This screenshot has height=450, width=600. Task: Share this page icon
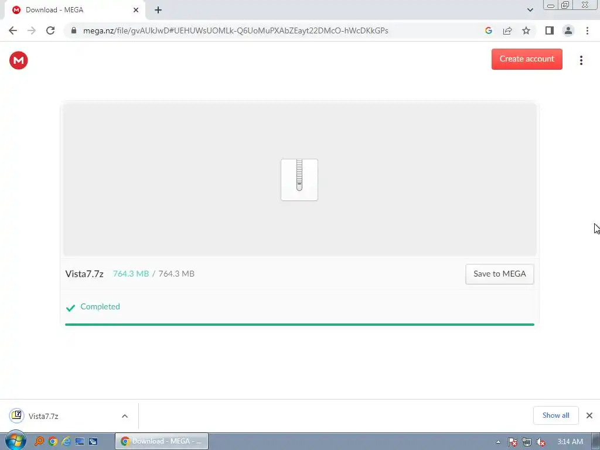507,30
